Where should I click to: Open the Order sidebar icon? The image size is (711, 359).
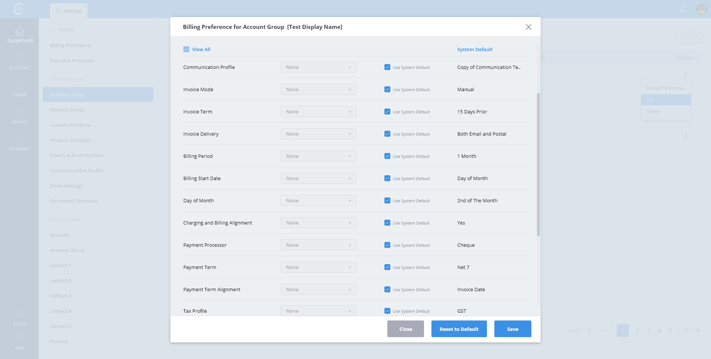tap(20, 85)
